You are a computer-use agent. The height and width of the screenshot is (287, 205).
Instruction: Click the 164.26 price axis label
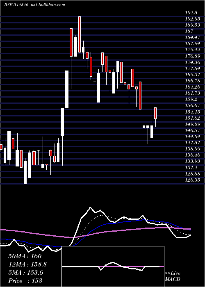(192, 87)
